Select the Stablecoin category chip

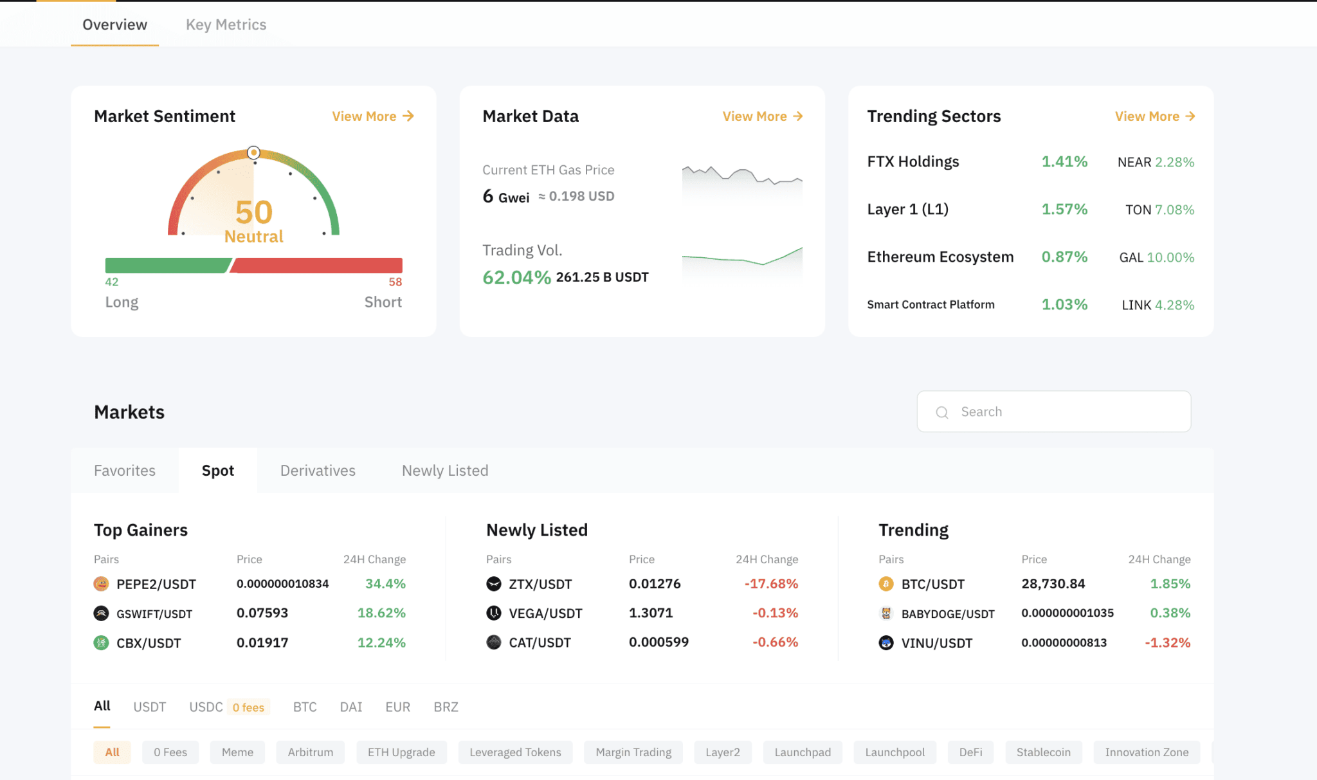(1043, 752)
